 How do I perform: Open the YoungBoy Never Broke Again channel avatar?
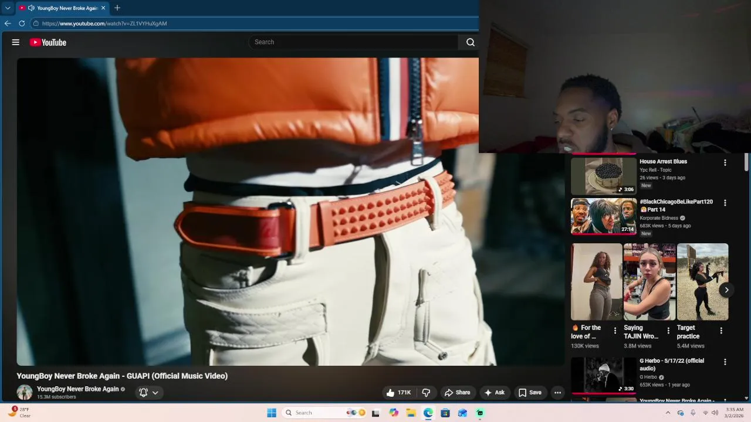click(25, 392)
